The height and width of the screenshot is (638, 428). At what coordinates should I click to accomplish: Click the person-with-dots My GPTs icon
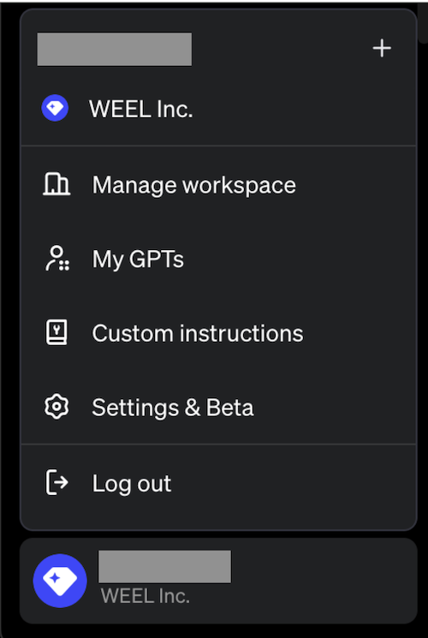tap(56, 259)
